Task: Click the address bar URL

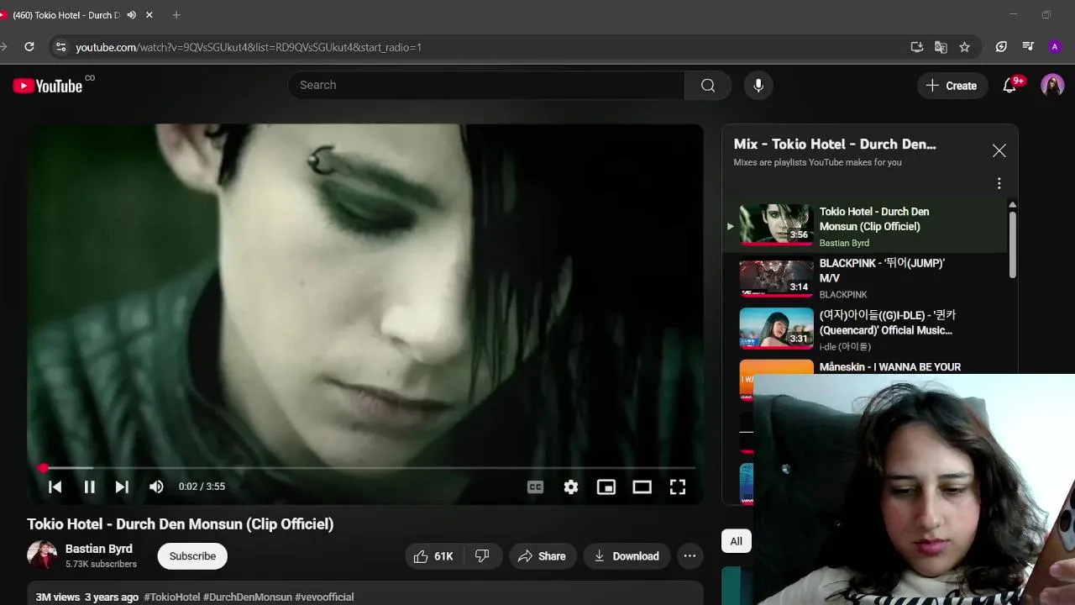Action: 249,47
